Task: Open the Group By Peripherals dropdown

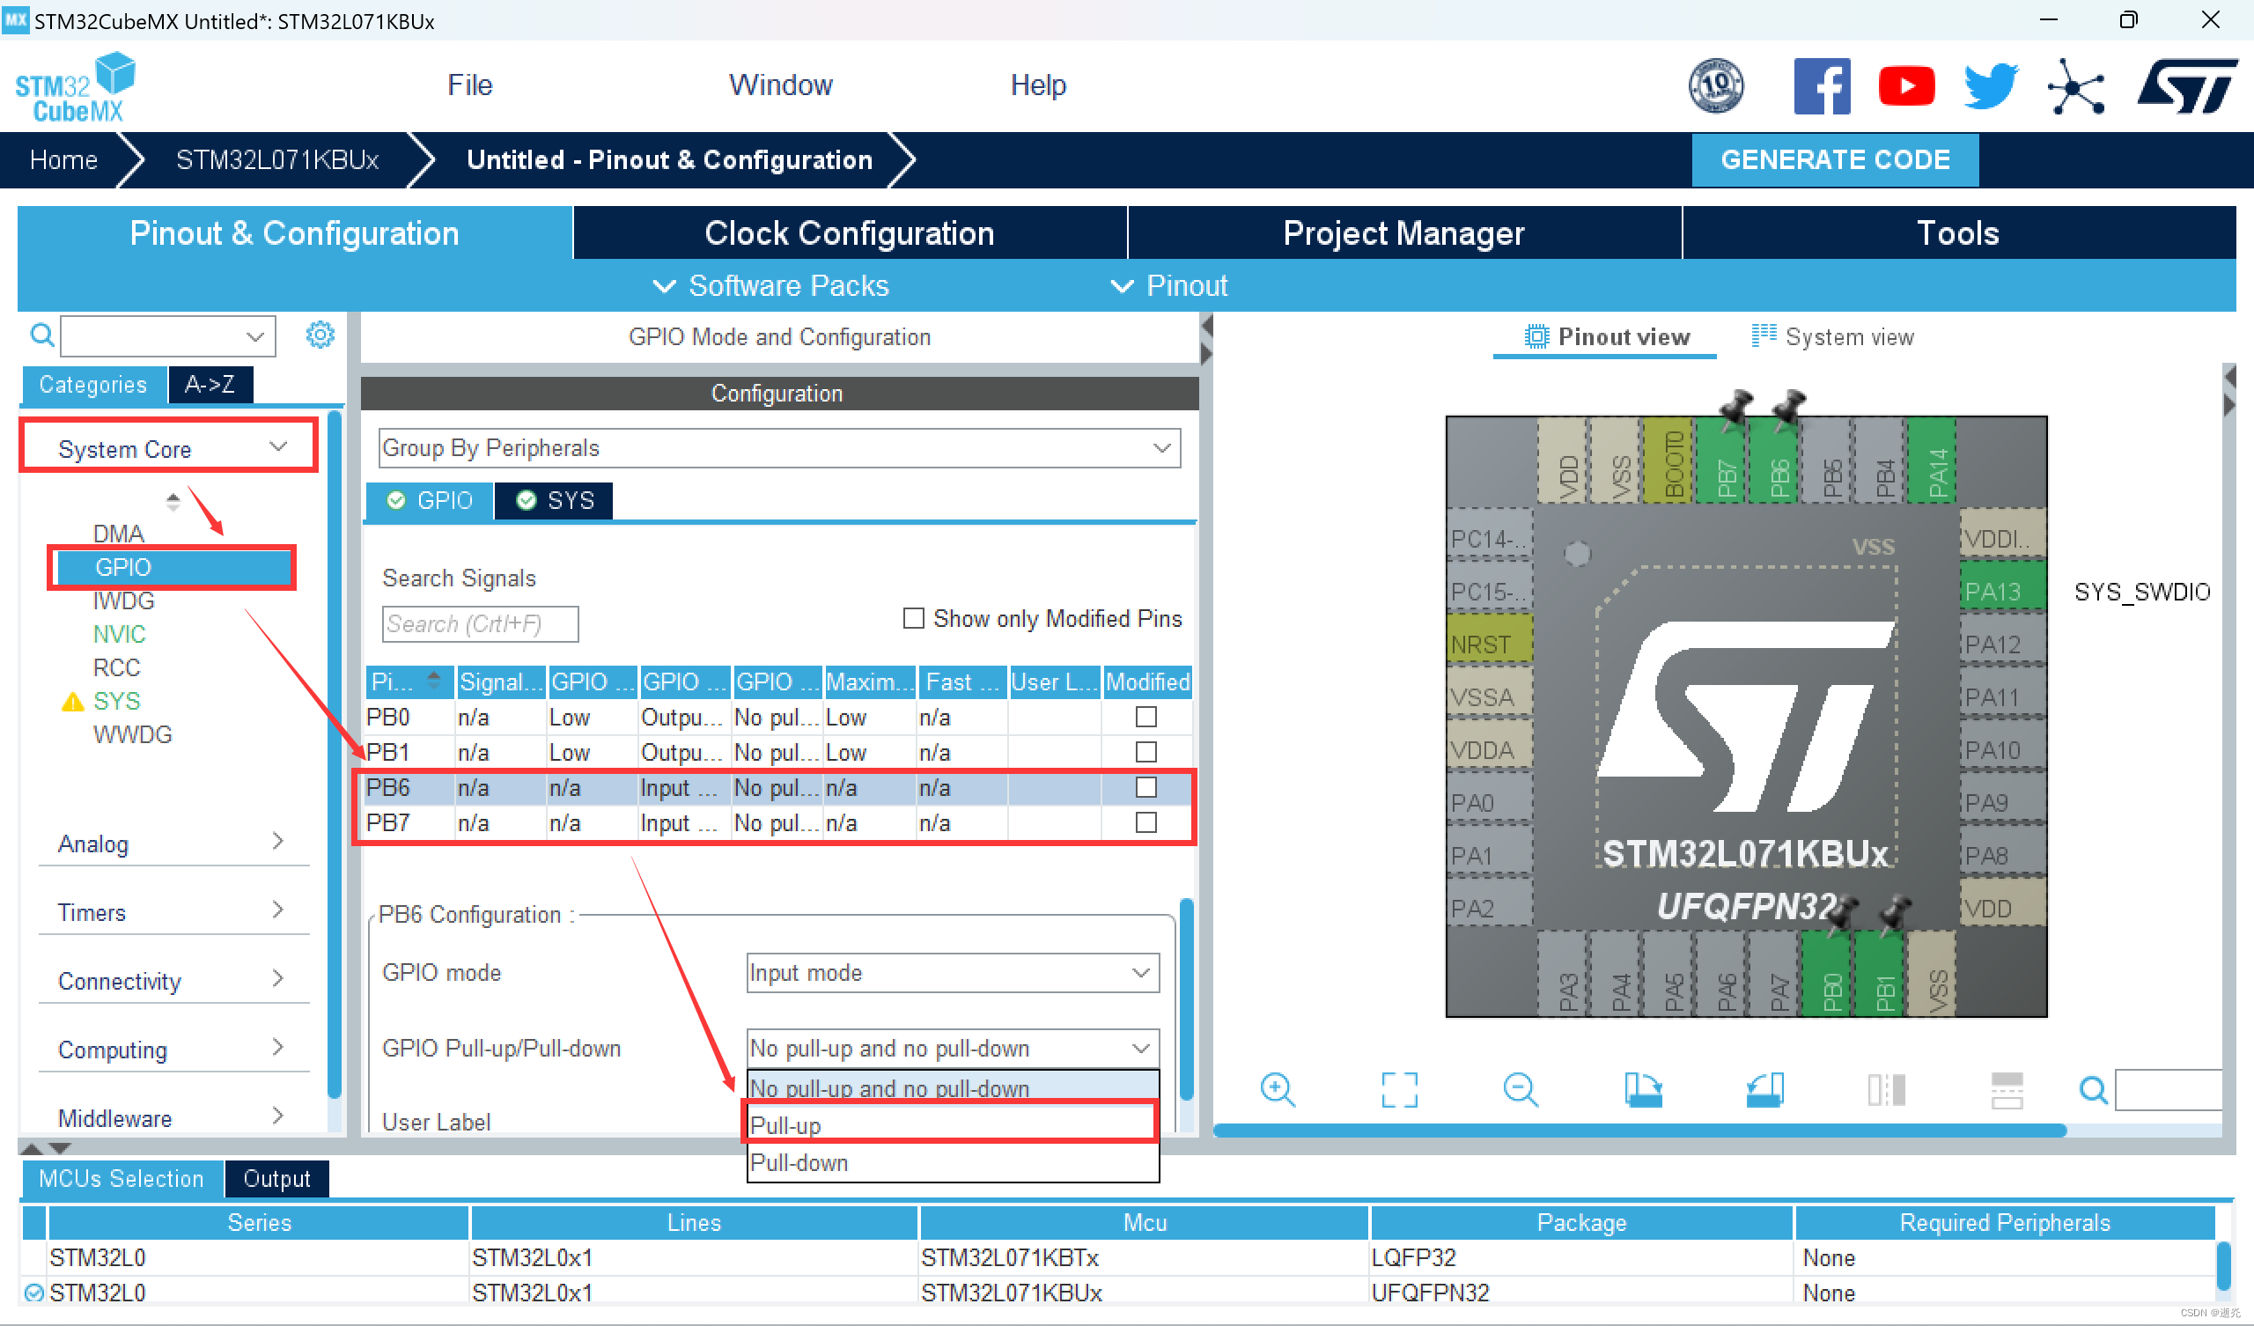Action: pyautogui.click(x=779, y=447)
